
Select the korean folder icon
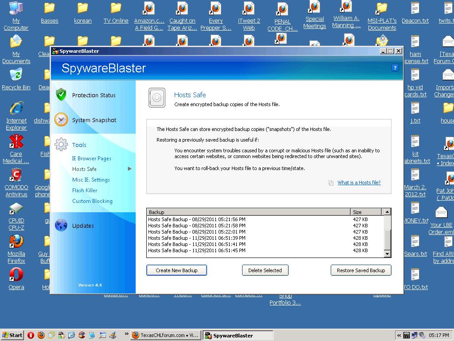point(83,8)
